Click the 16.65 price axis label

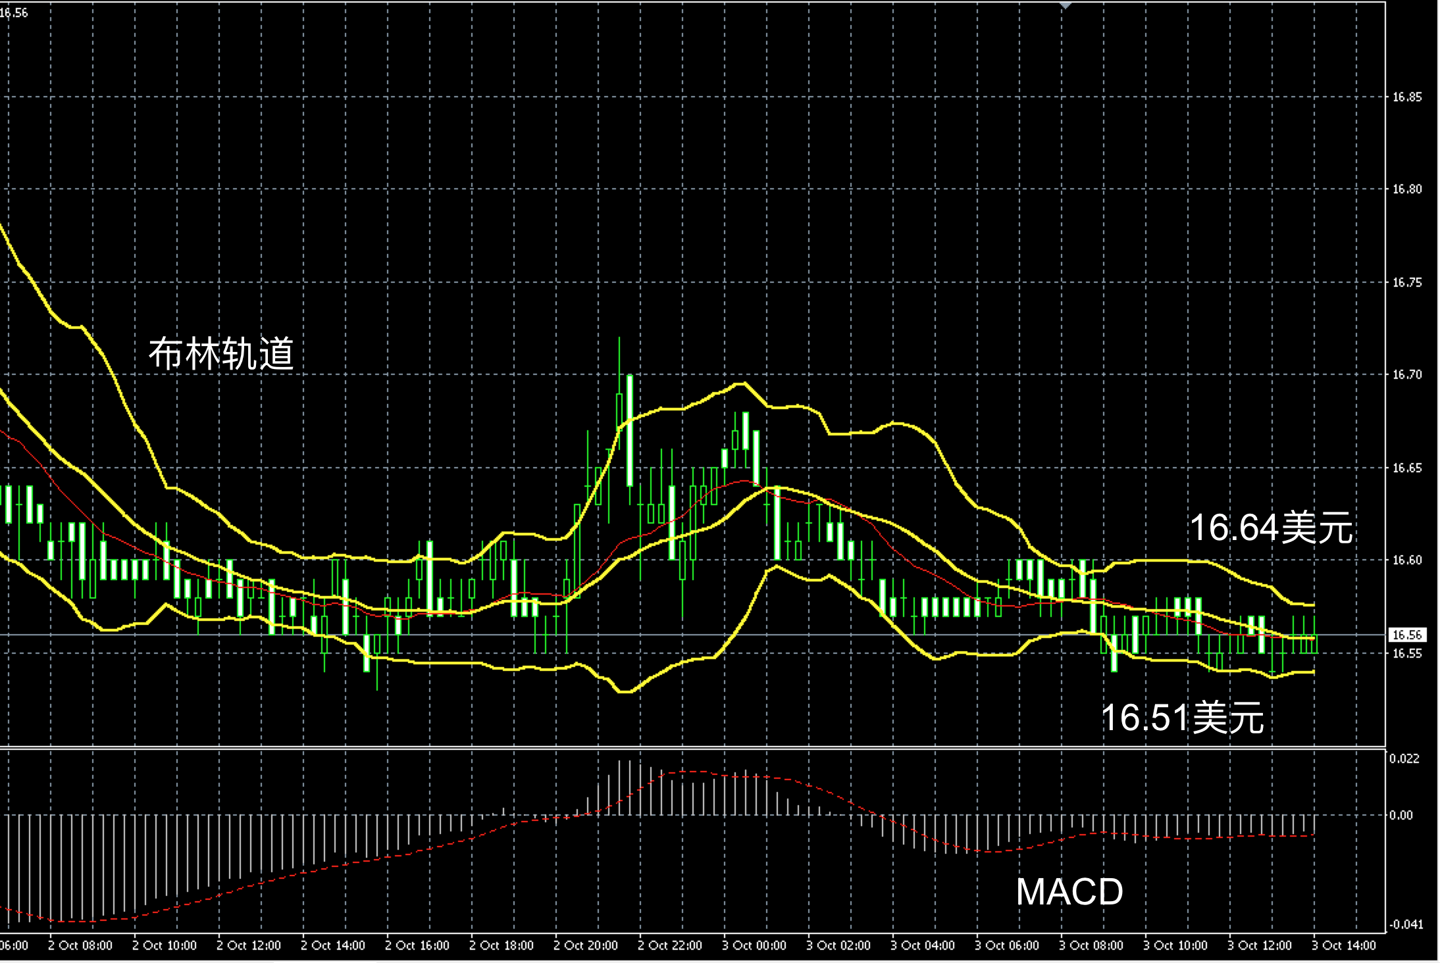[x=1407, y=468]
